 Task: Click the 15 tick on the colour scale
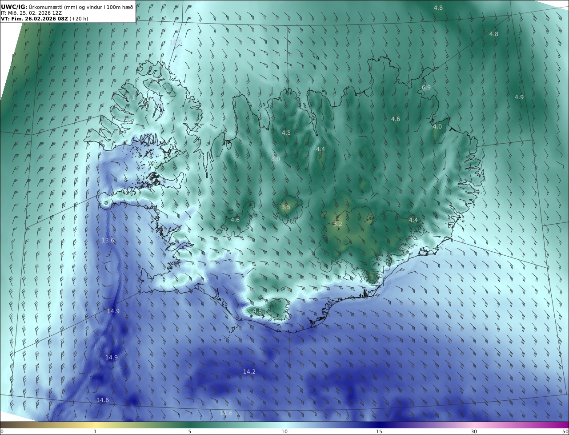point(379,431)
